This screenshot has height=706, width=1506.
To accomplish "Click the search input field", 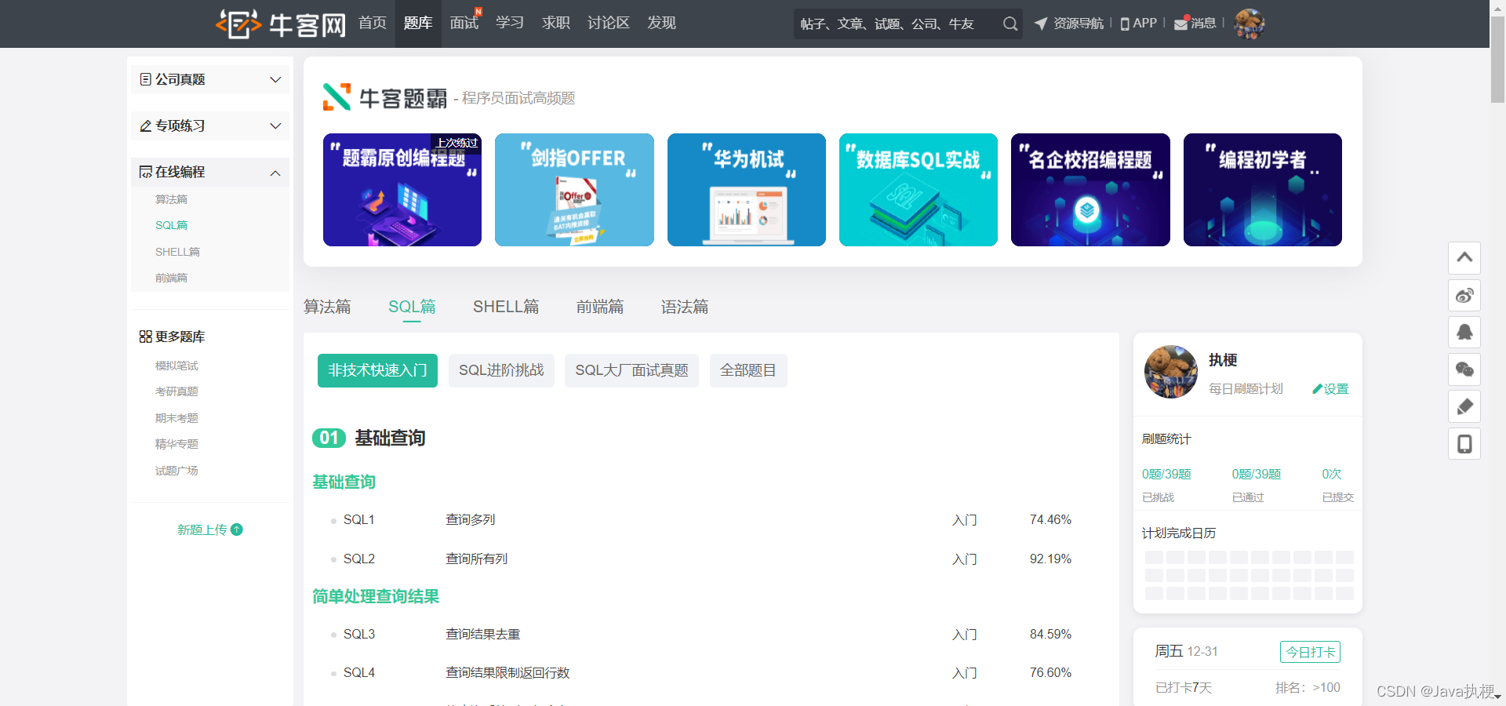I will (896, 24).
